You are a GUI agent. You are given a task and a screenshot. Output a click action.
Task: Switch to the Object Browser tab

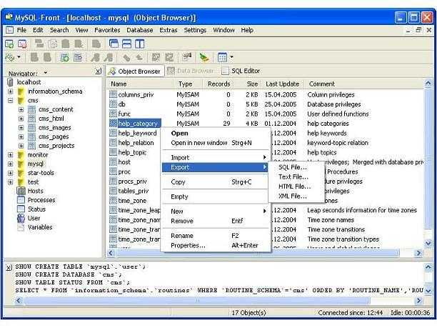point(135,71)
